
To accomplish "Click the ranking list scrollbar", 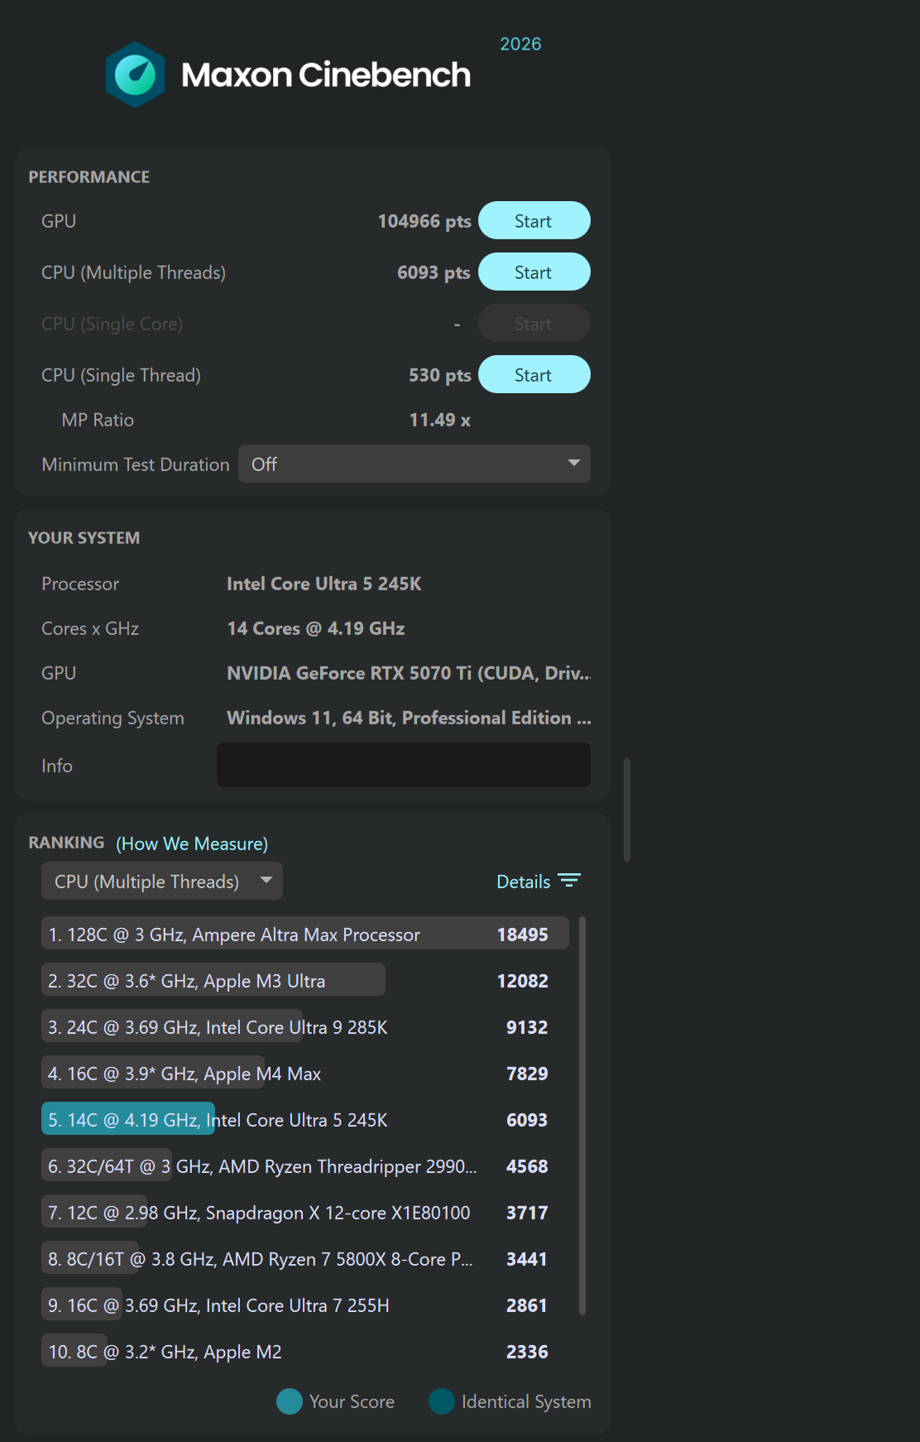I will (582, 1115).
